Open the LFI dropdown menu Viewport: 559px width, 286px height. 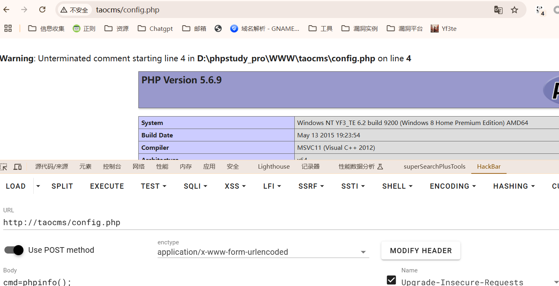[x=272, y=186]
